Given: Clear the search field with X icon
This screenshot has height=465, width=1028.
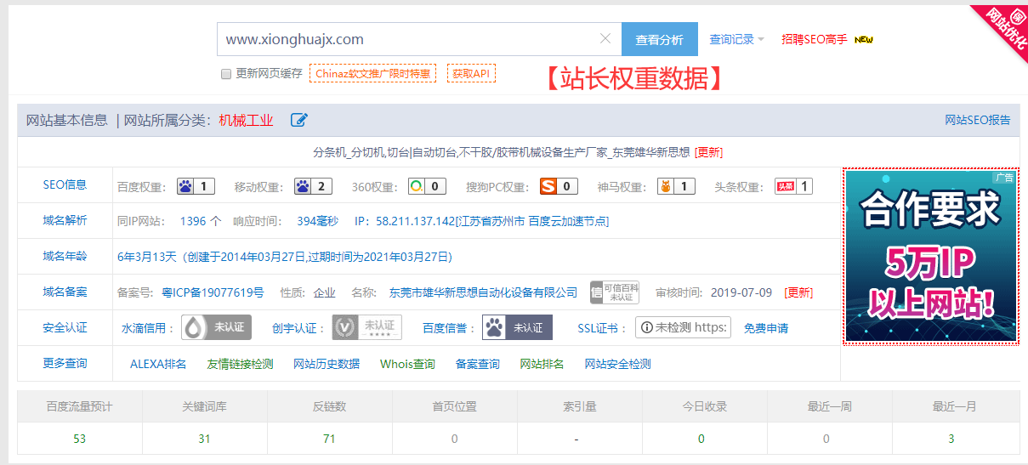Looking at the screenshot, I should pos(605,39).
